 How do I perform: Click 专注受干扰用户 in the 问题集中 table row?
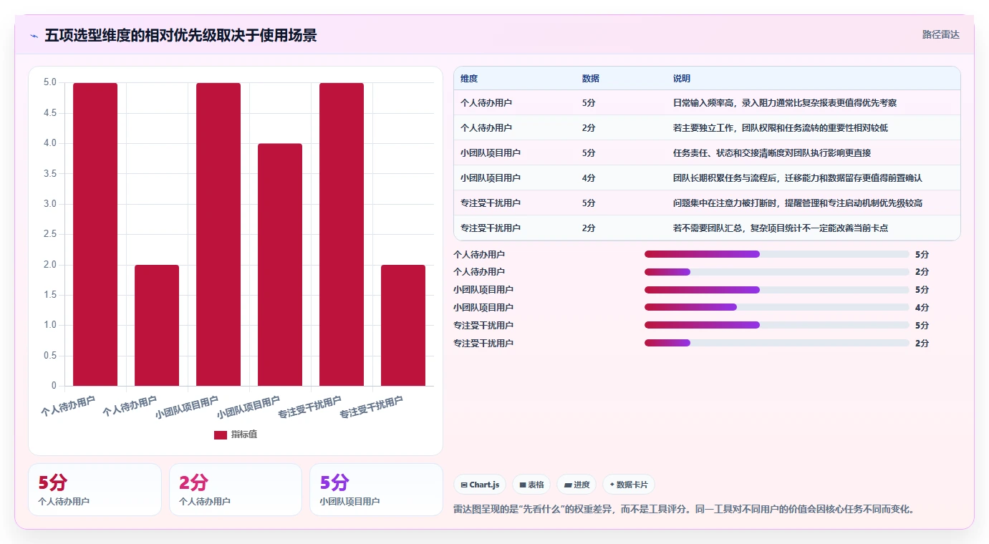click(x=491, y=203)
